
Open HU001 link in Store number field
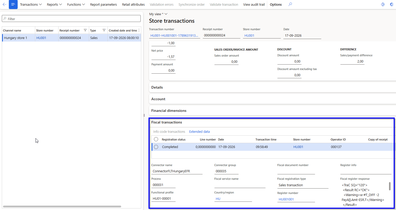pyautogui.click(x=249, y=35)
